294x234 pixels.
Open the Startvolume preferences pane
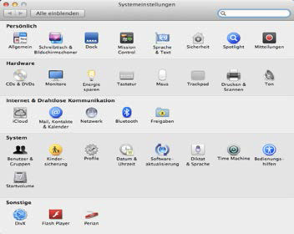20,179
